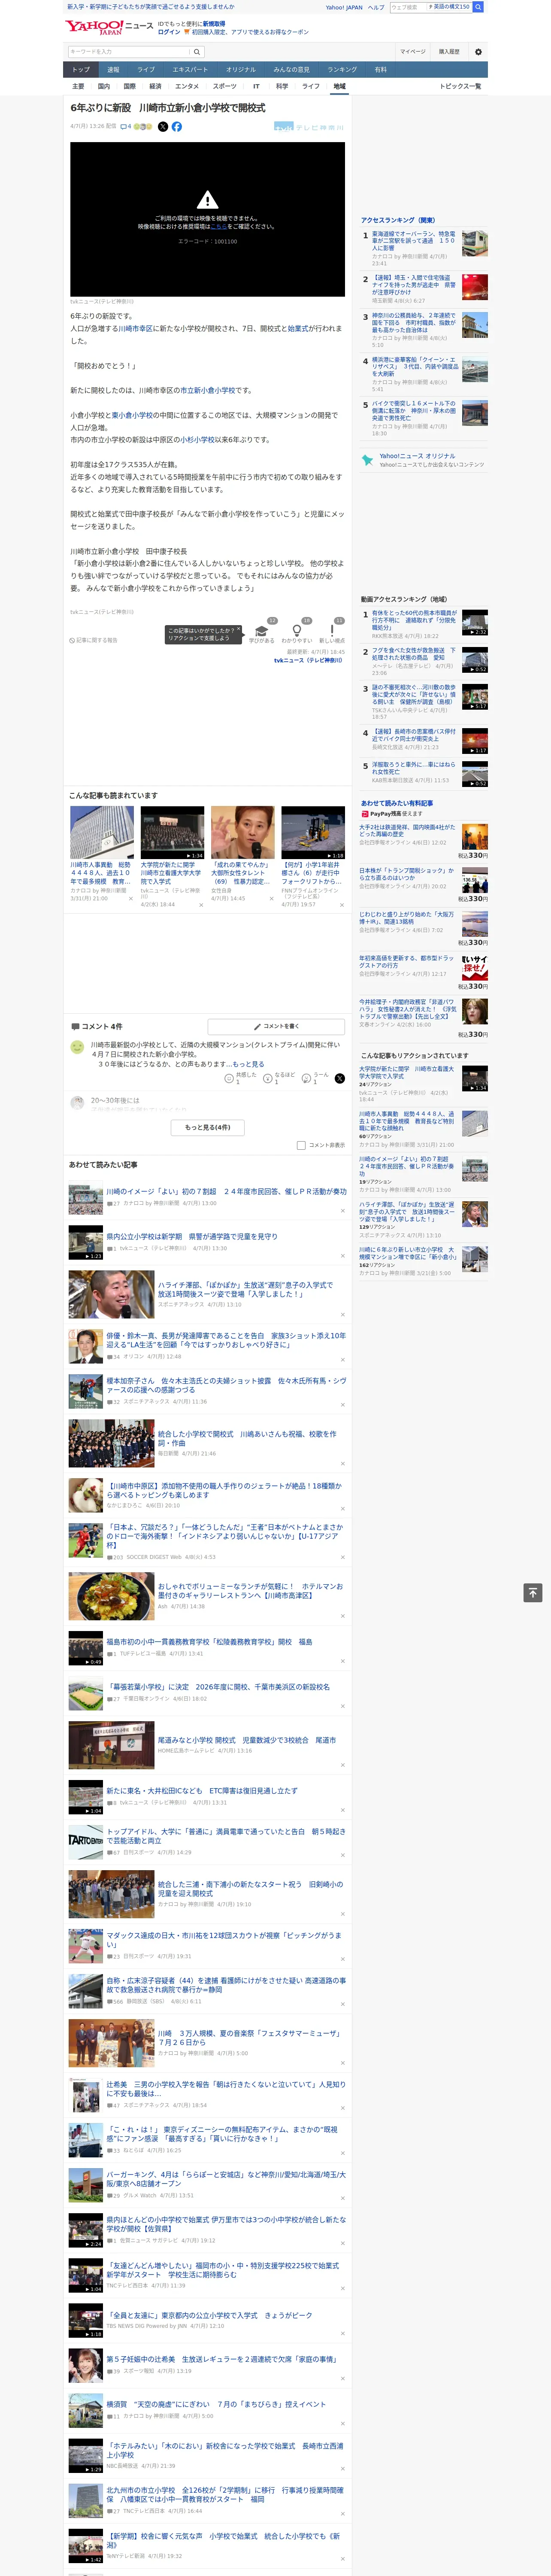
Task: Click the keyword search magnifier icon
Action: click(x=197, y=52)
